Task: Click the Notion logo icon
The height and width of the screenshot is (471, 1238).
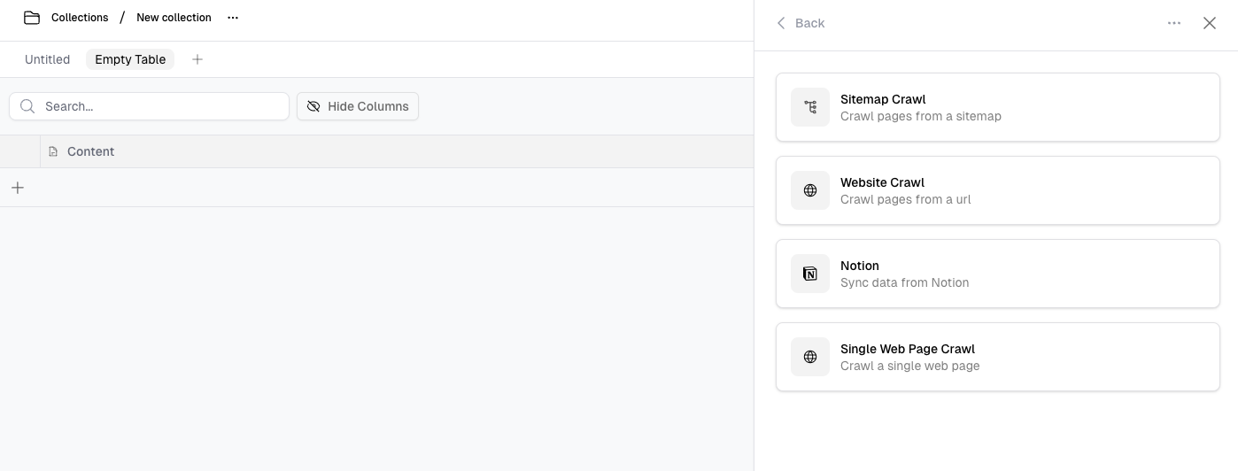Action: point(810,274)
